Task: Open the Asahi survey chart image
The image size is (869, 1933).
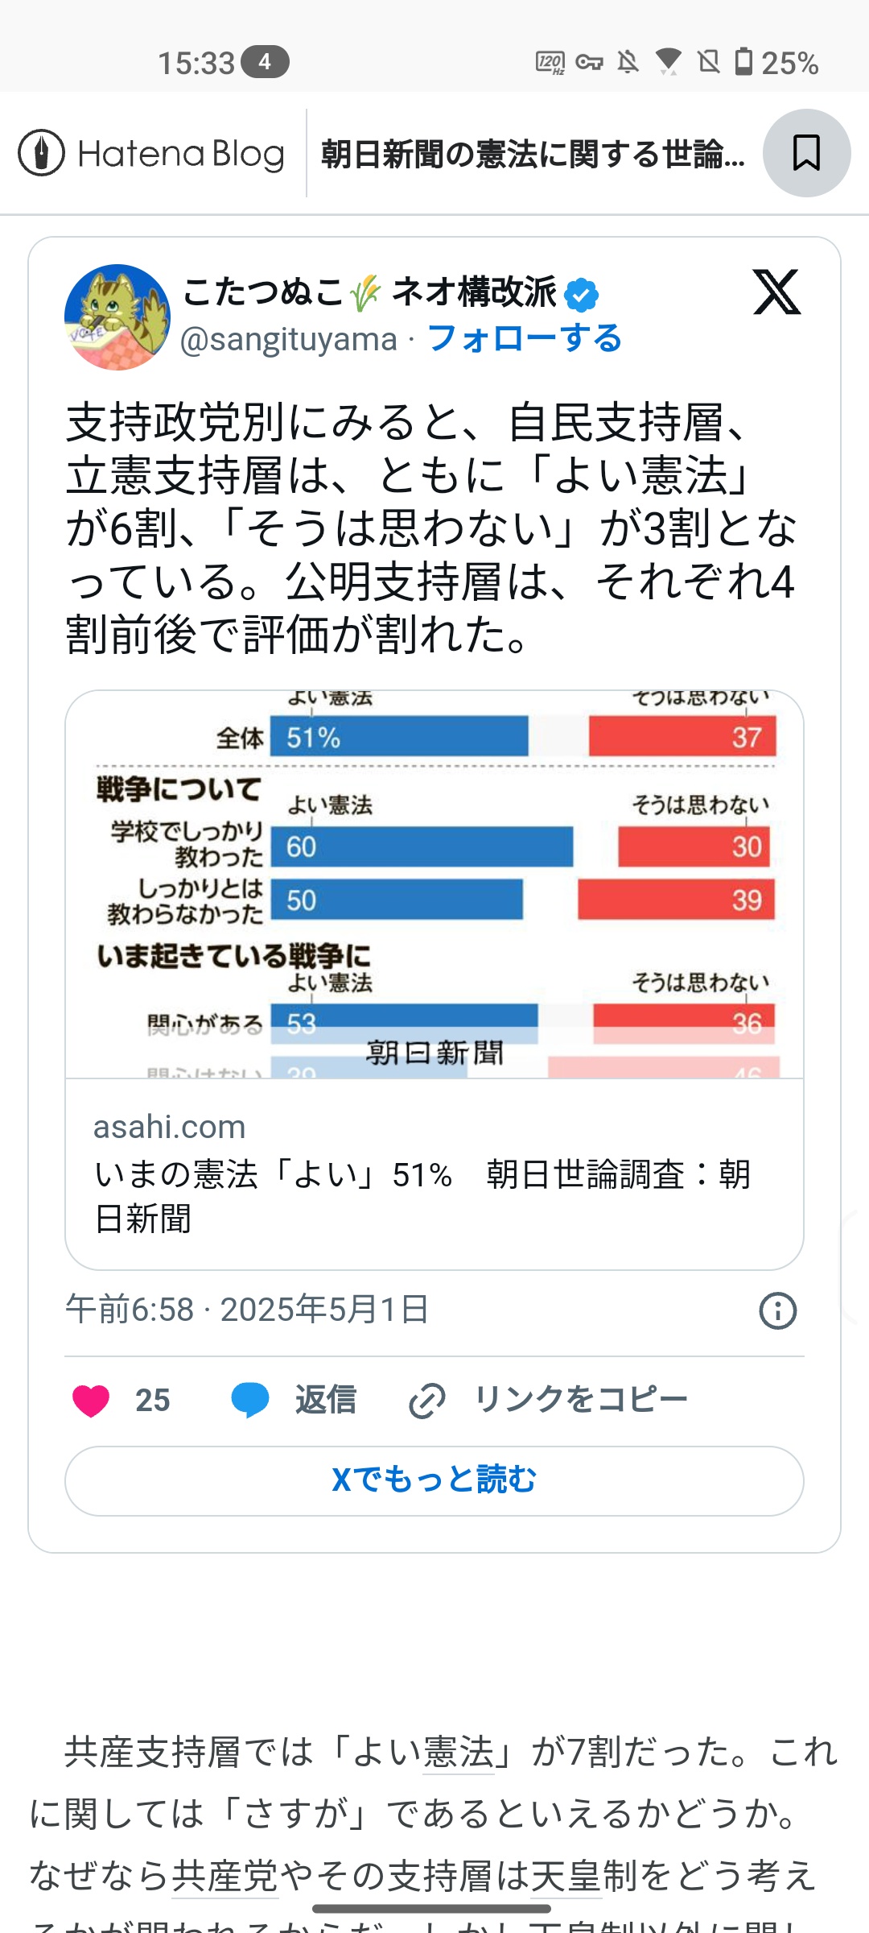Action: 434,884
